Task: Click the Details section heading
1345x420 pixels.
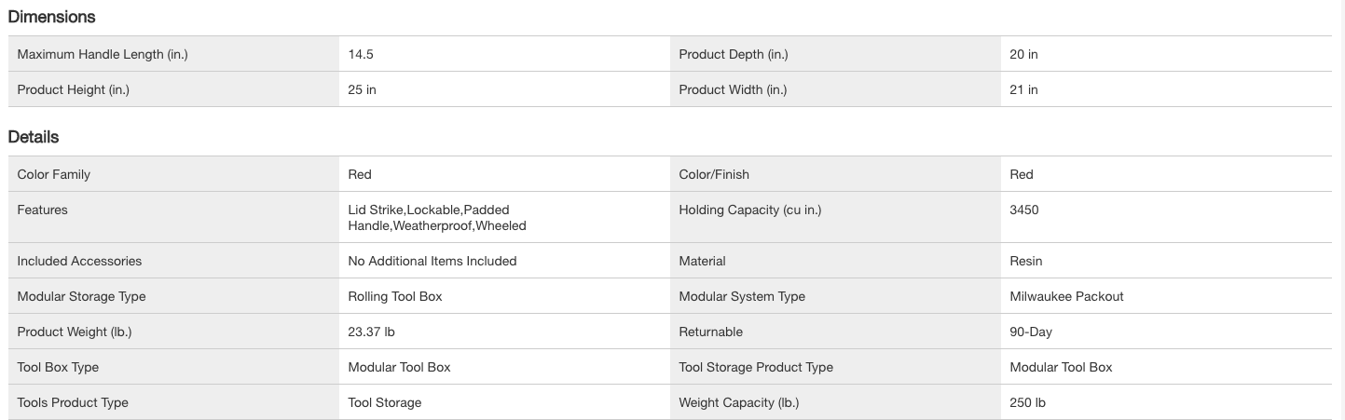Action: [34, 137]
